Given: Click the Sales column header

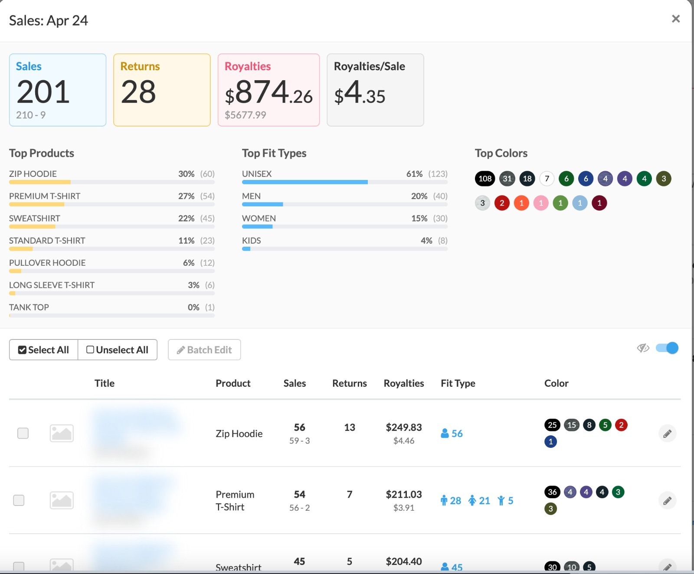Looking at the screenshot, I should tap(295, 383).
